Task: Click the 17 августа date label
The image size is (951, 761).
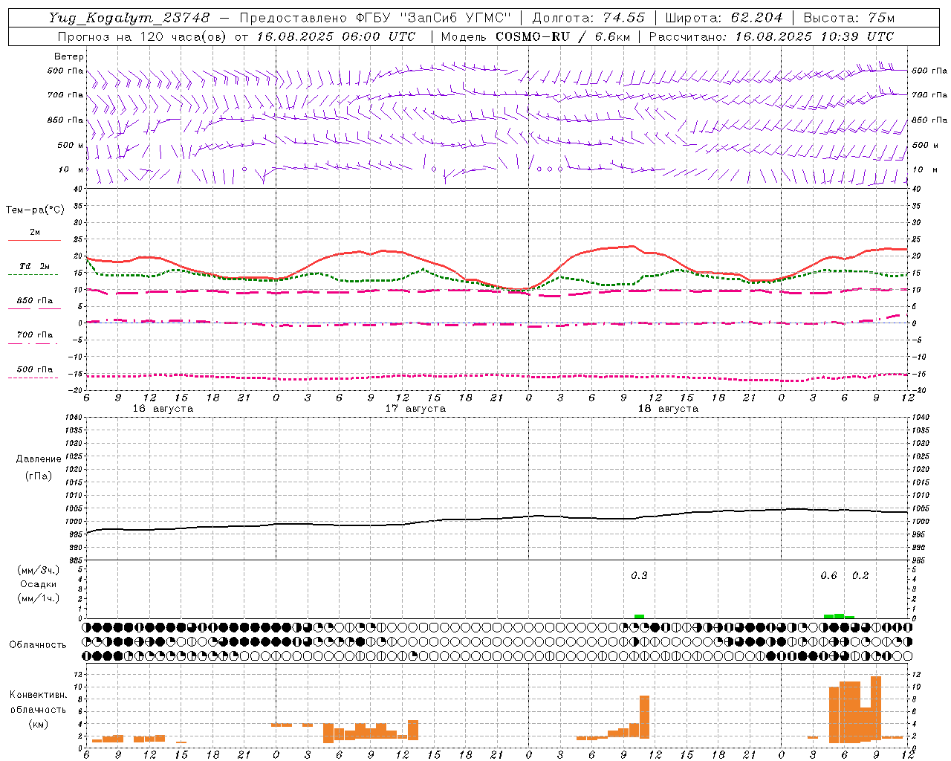Action: point(415,409)
